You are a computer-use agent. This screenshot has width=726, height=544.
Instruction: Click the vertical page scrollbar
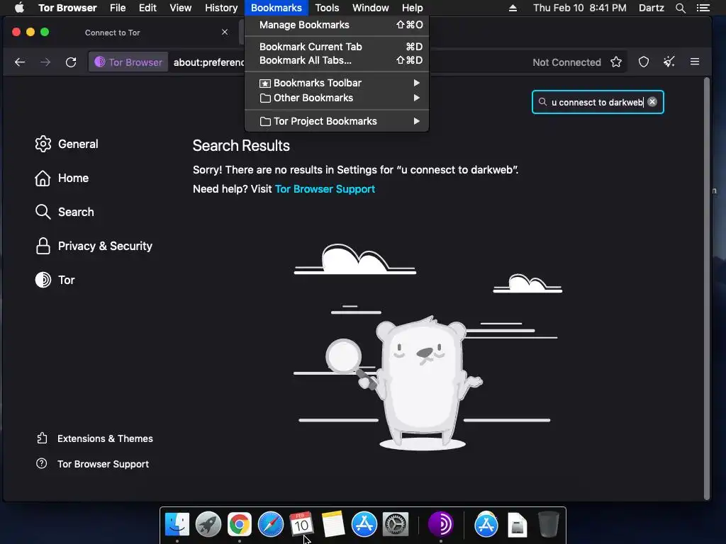tap(707, 289)
